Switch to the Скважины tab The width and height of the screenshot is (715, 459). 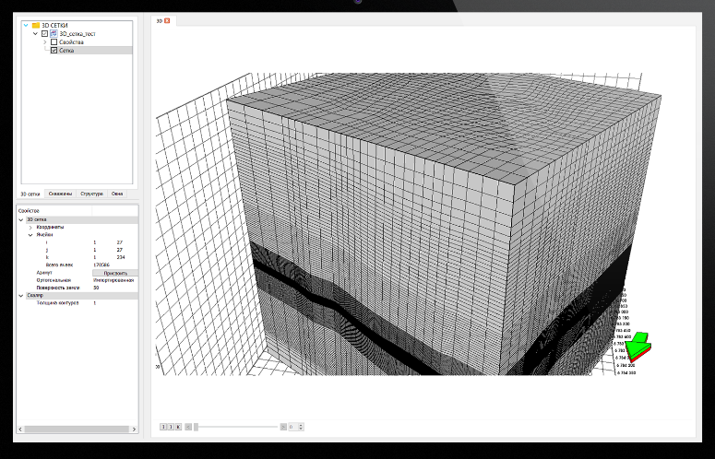click(60, 194)
